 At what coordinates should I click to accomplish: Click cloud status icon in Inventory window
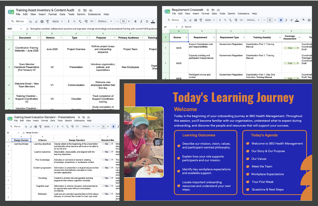coord(91,10)
